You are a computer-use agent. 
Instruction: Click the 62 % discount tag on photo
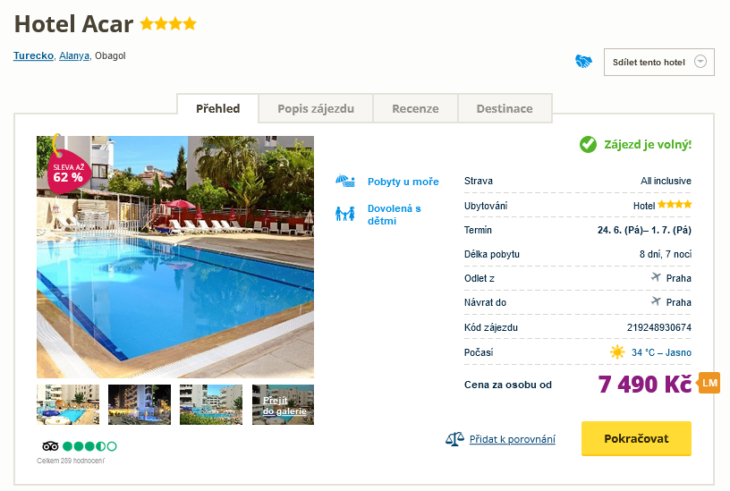[68, 171]
